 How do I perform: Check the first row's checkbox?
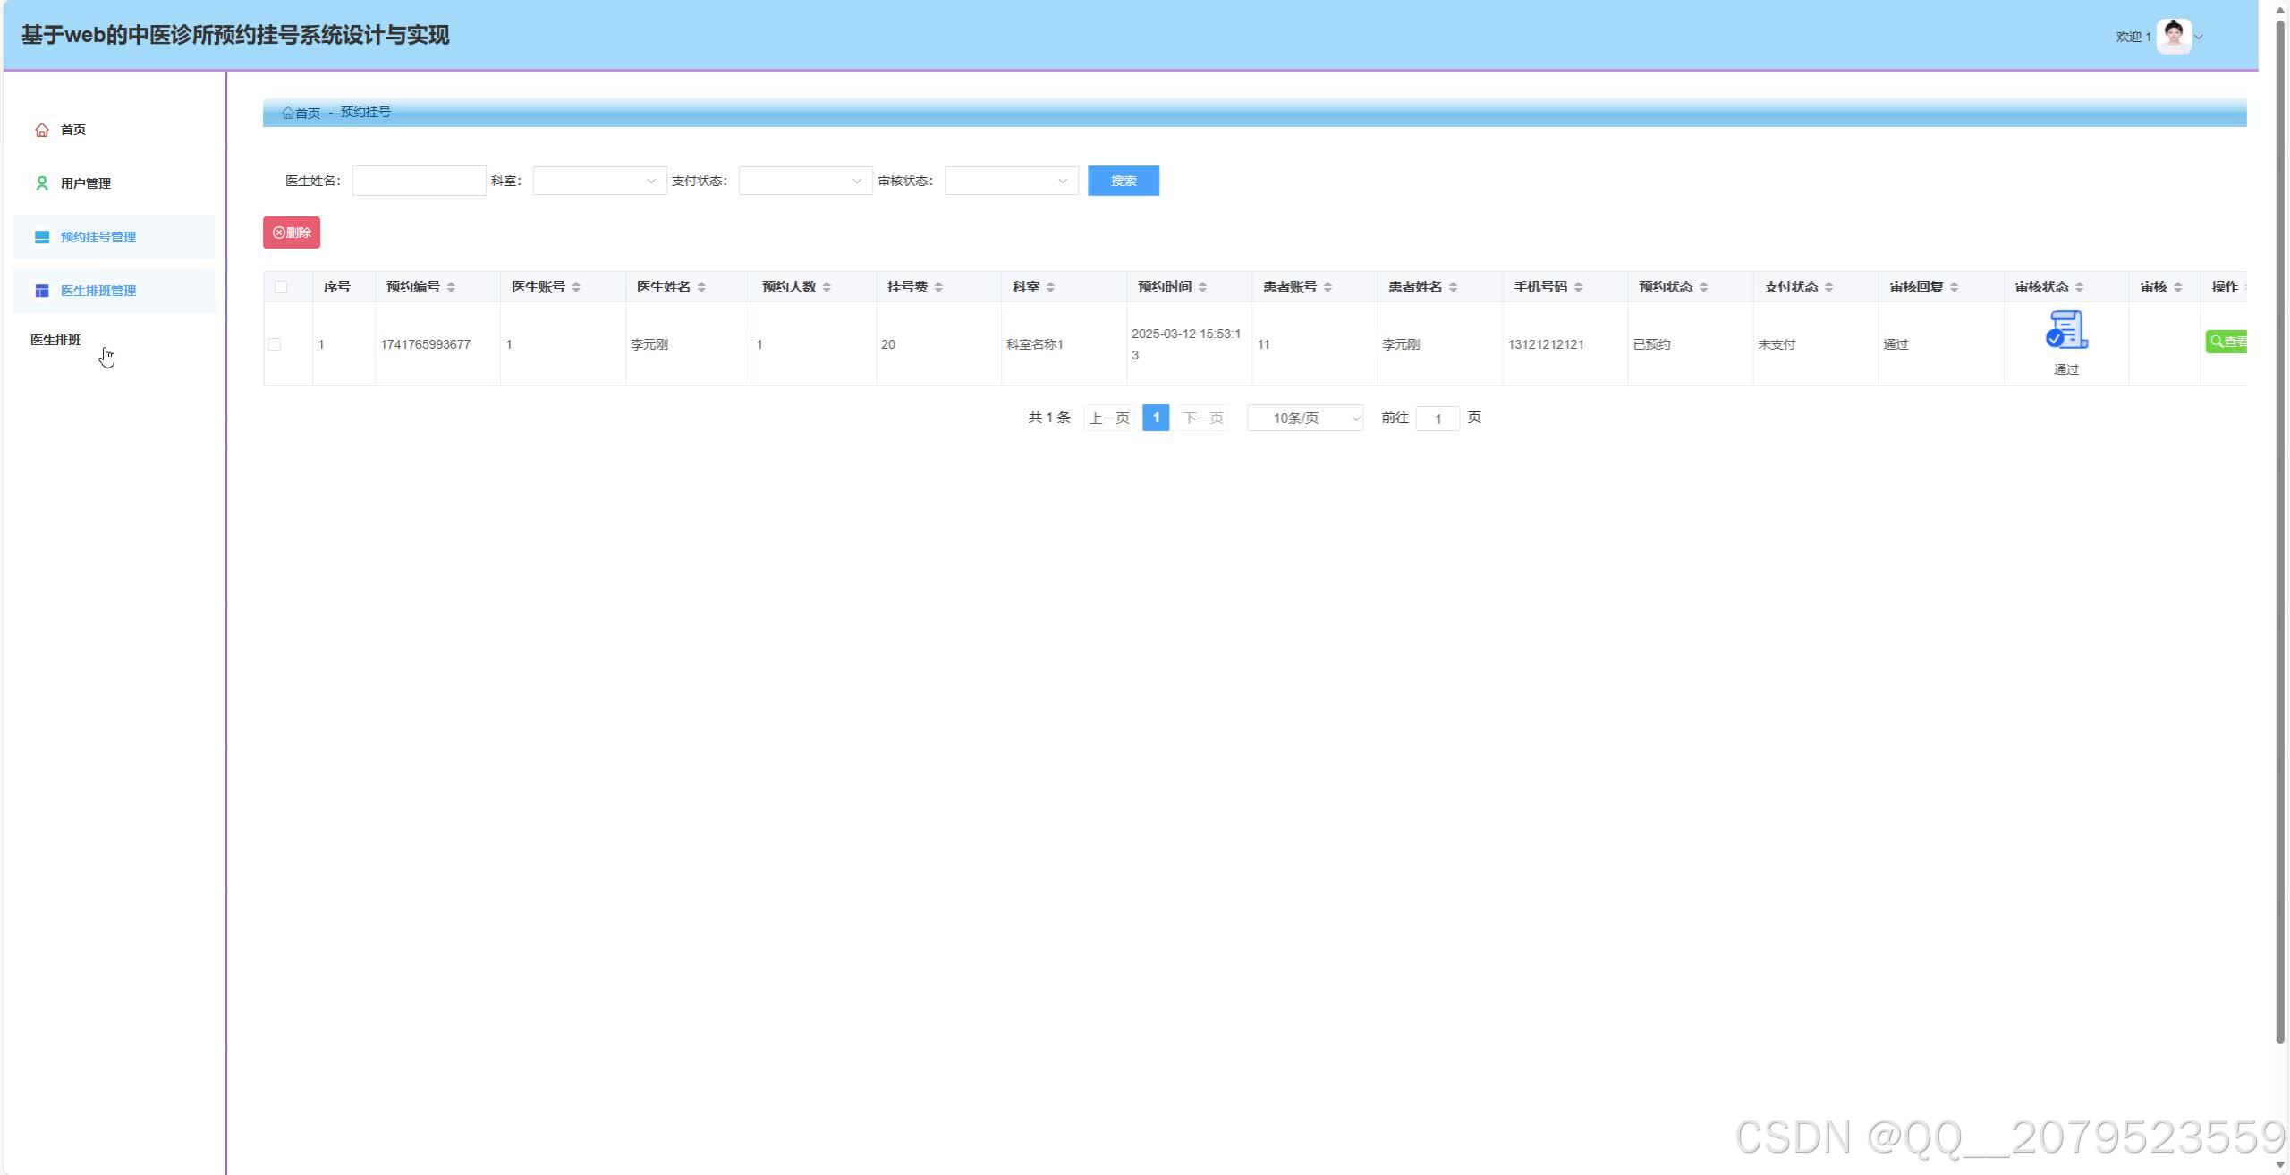pos(275,344)
